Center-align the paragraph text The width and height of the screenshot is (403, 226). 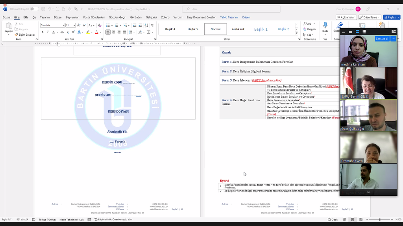[x=113, y=32]
